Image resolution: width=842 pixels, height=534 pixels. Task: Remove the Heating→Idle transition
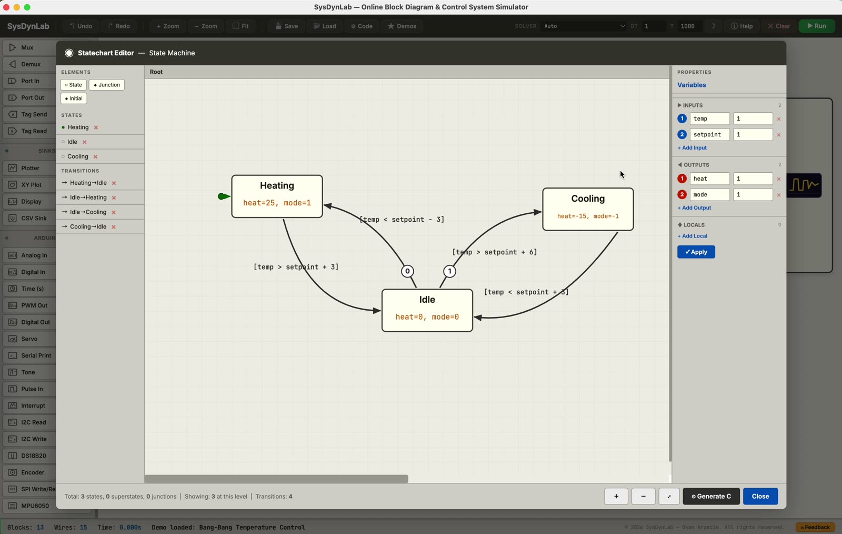pos(114,183)
